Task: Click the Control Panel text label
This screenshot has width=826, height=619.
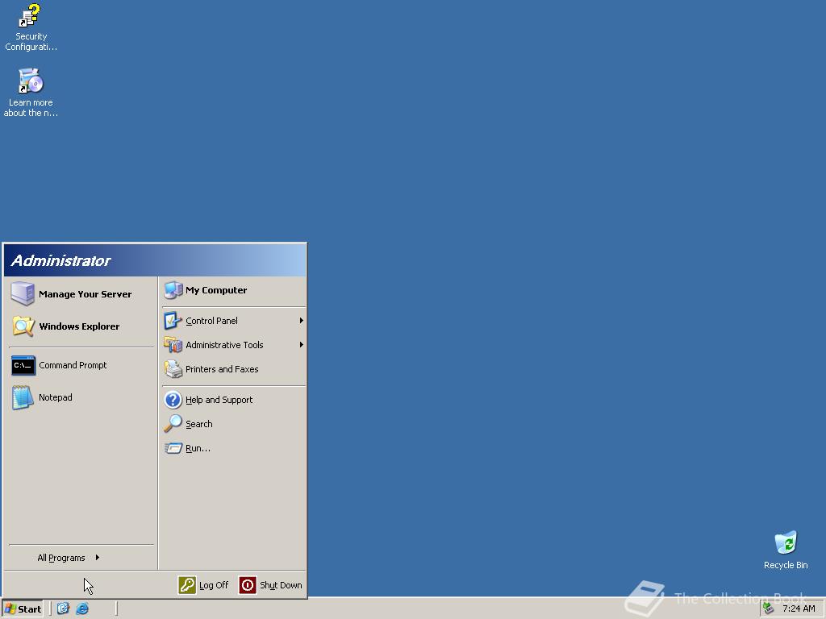Action: pos(212,321)
